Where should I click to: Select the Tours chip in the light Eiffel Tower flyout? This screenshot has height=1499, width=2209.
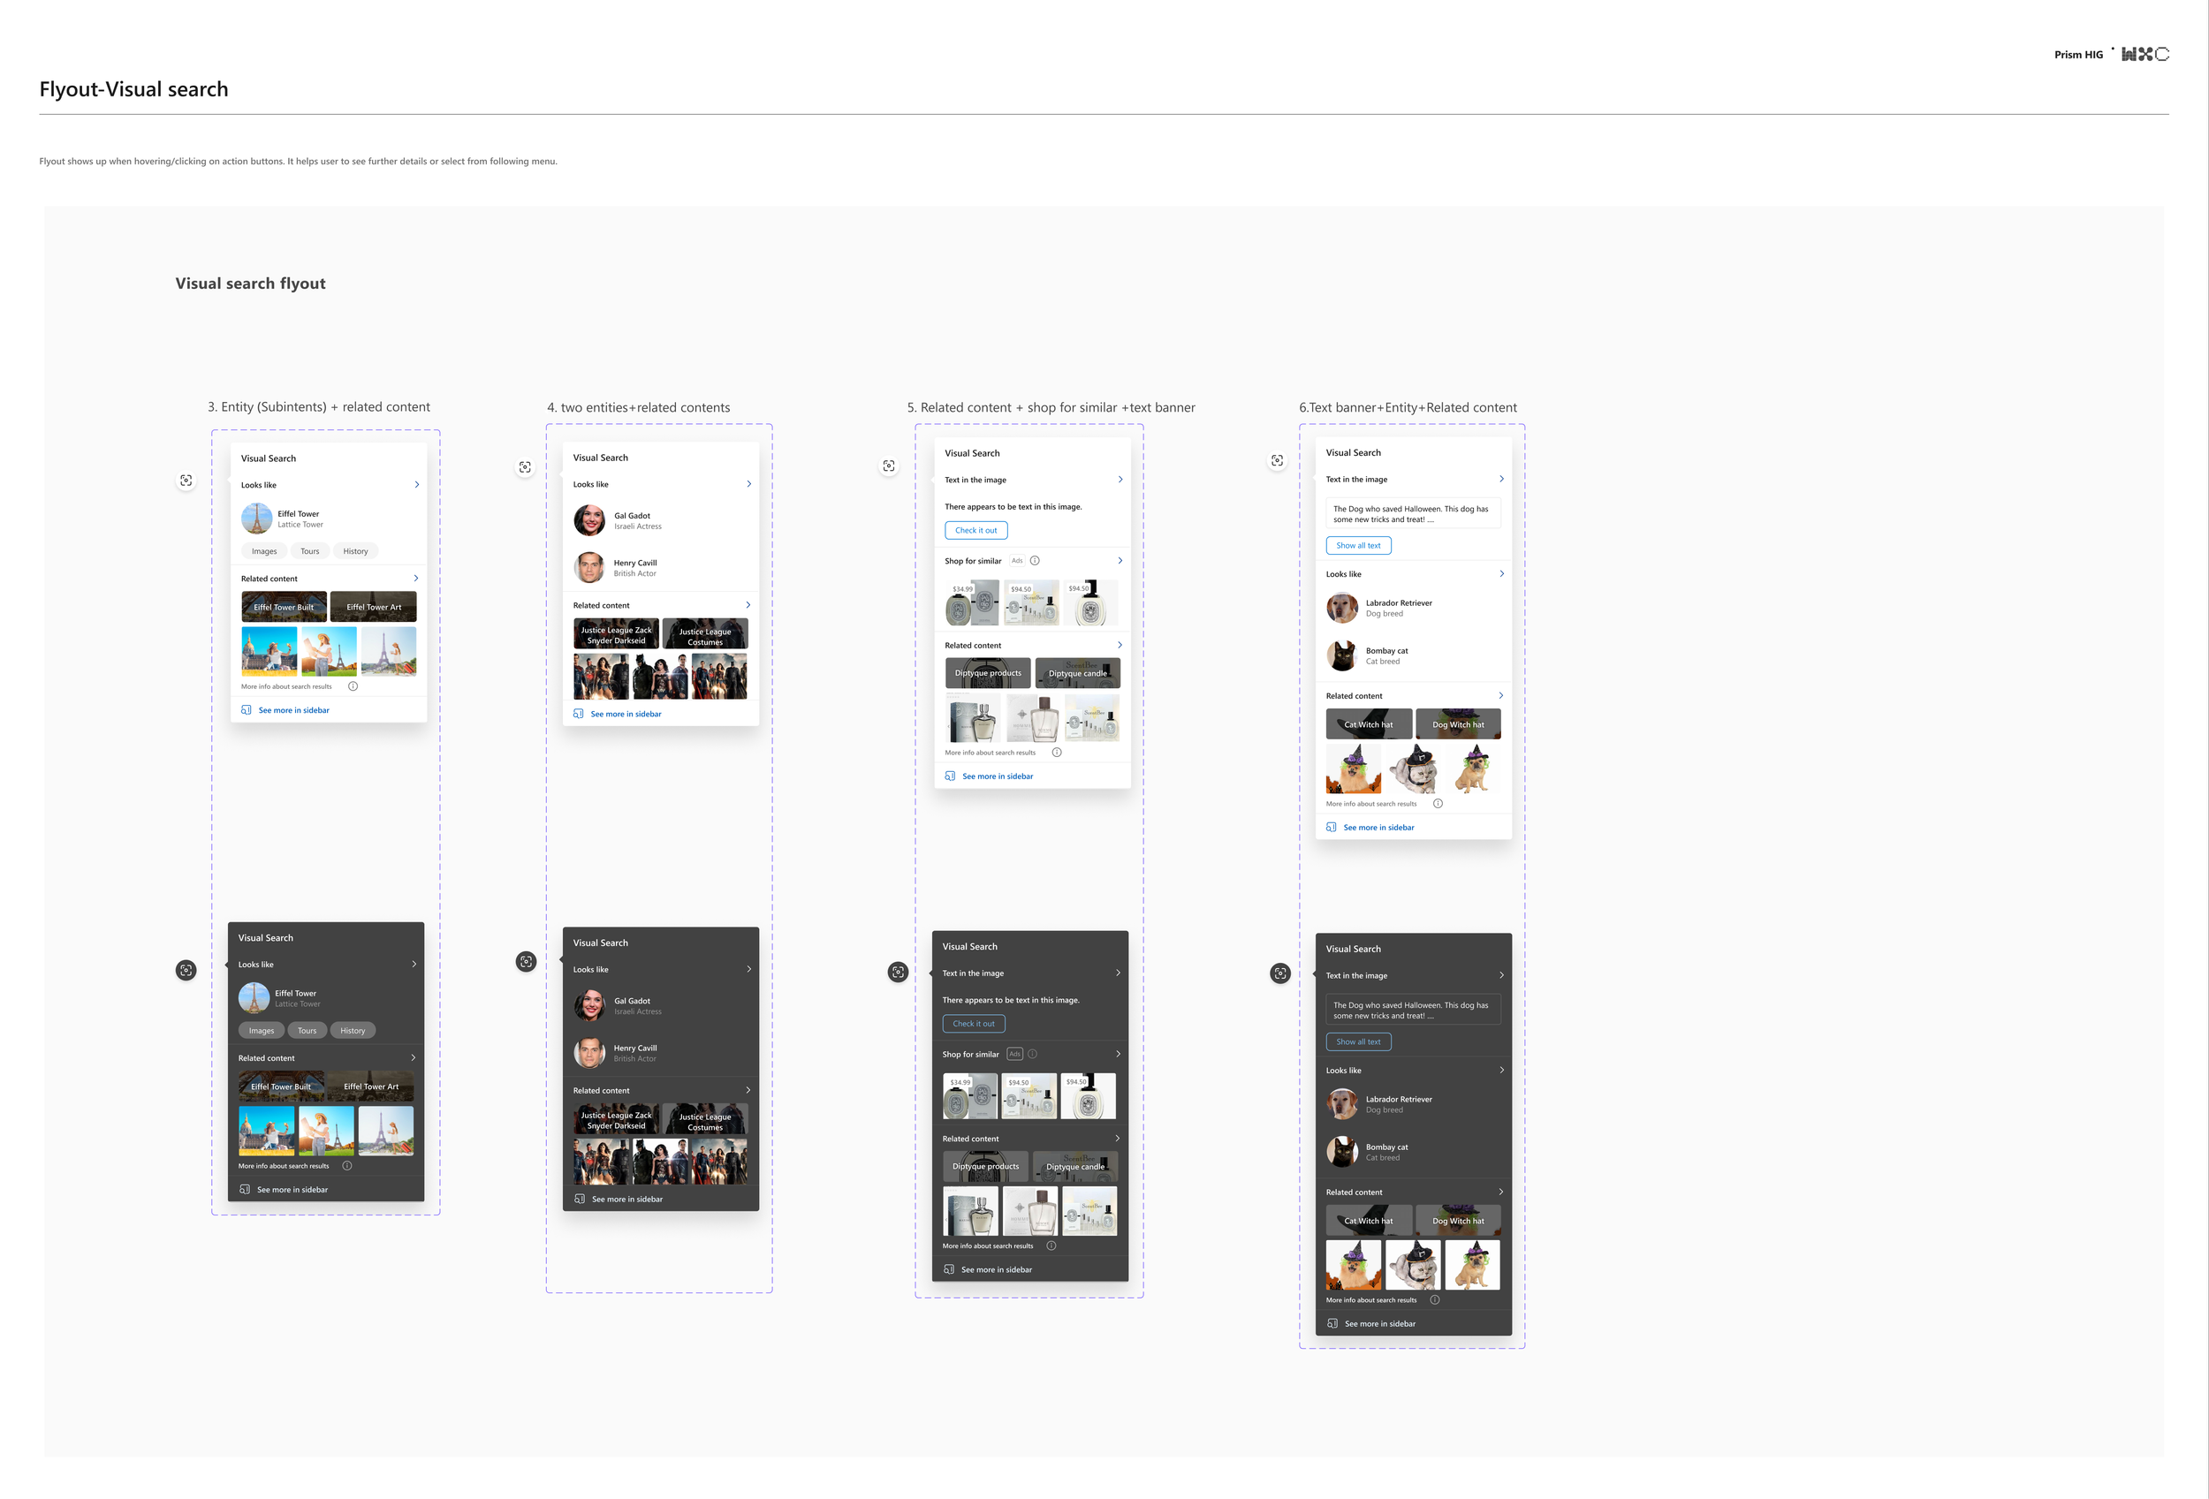310,551
